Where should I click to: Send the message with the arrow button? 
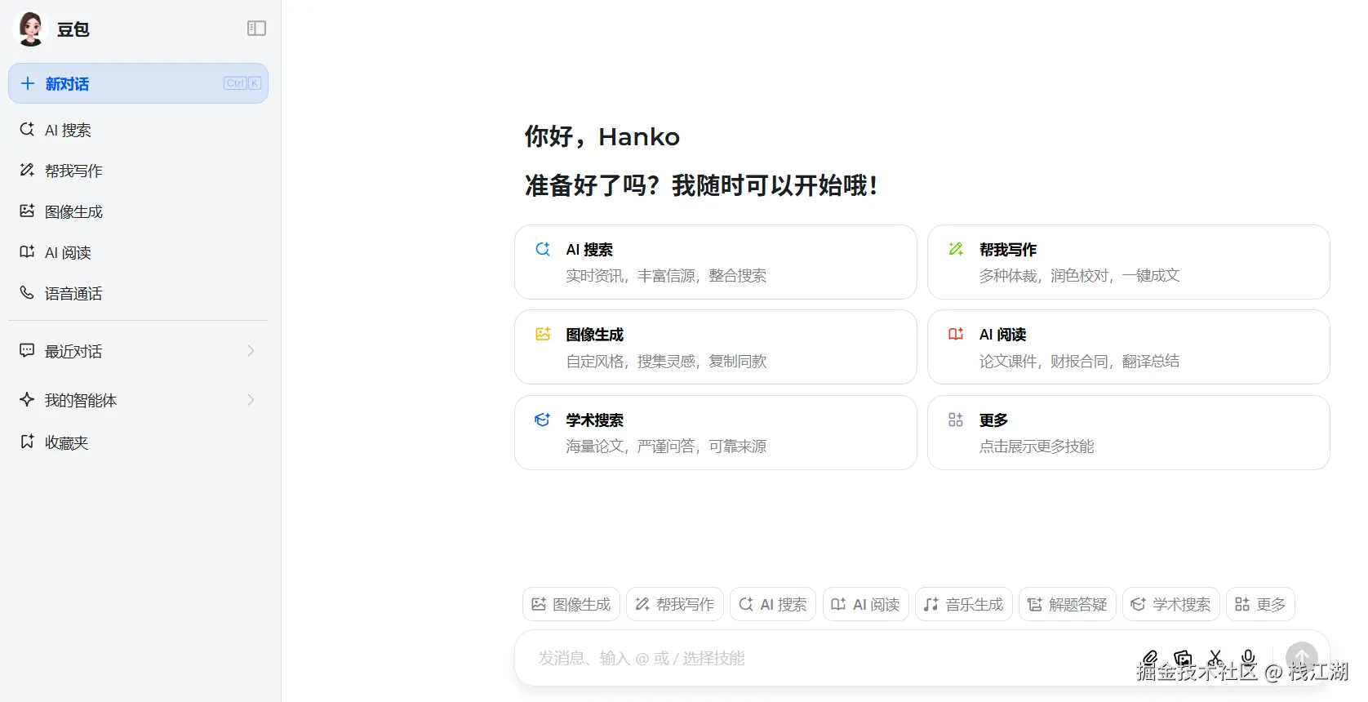1302,658
